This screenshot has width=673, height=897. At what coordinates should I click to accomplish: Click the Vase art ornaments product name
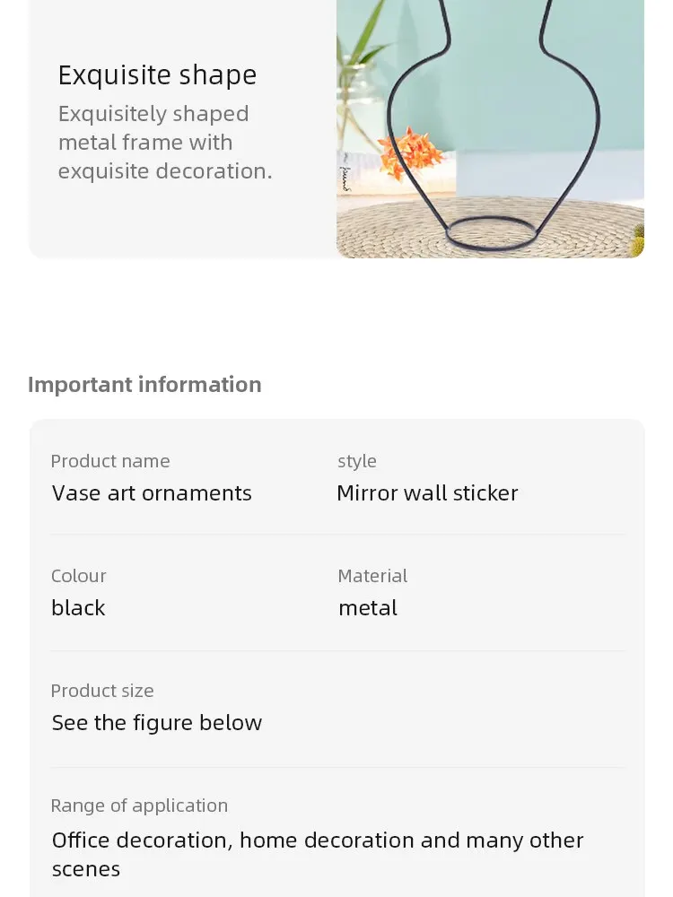tap(152, 493)
